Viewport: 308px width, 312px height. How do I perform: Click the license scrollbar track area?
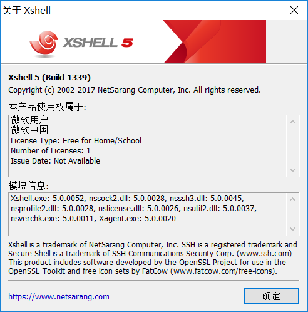click(x=293, y=146)
